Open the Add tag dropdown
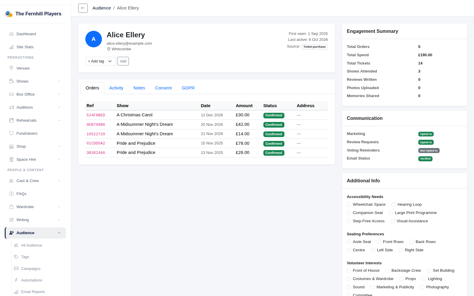 pyautogui.click(x=100, y=61)
